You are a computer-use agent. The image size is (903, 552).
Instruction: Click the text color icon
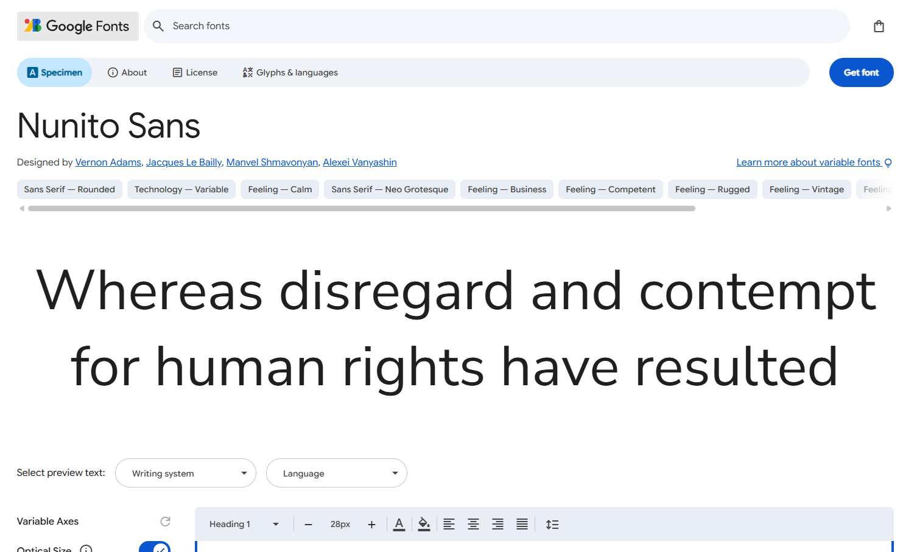[x=399, y=524]
